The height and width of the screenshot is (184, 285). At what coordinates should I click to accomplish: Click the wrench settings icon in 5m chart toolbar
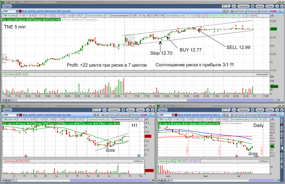click(x=227, y=11)
